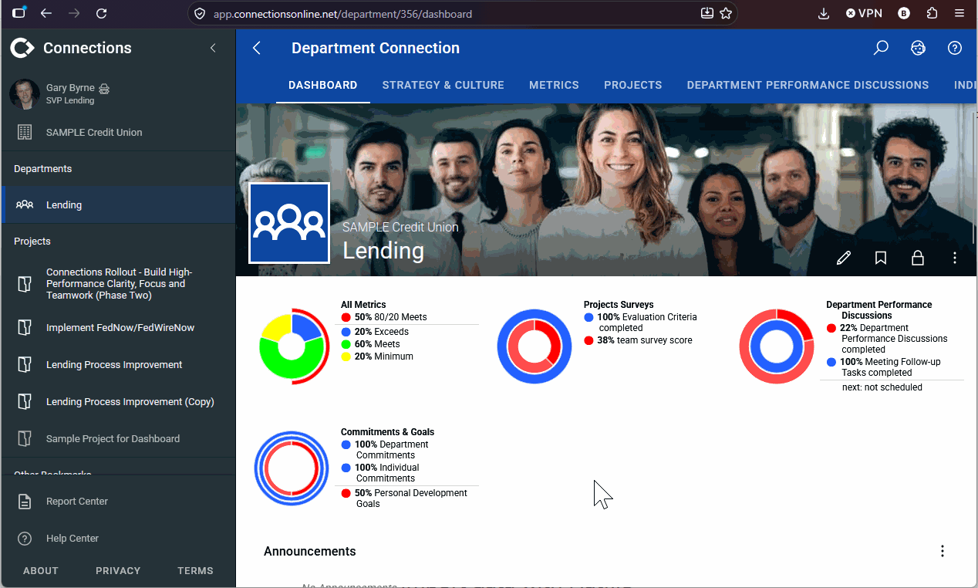Click the SAMPLE Credit Union building icon
The height and width of the screenshot is (588, 978).
25,132
